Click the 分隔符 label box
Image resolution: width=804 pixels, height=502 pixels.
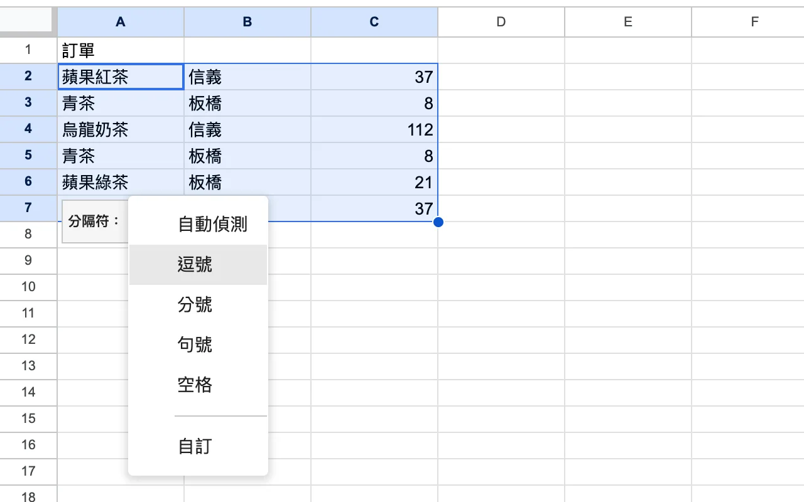click(95, 221)
